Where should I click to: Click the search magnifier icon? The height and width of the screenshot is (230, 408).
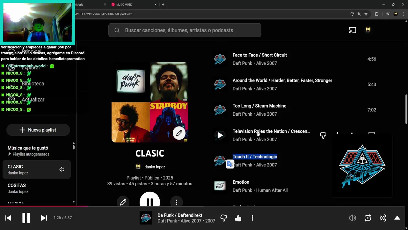point(117,30)
